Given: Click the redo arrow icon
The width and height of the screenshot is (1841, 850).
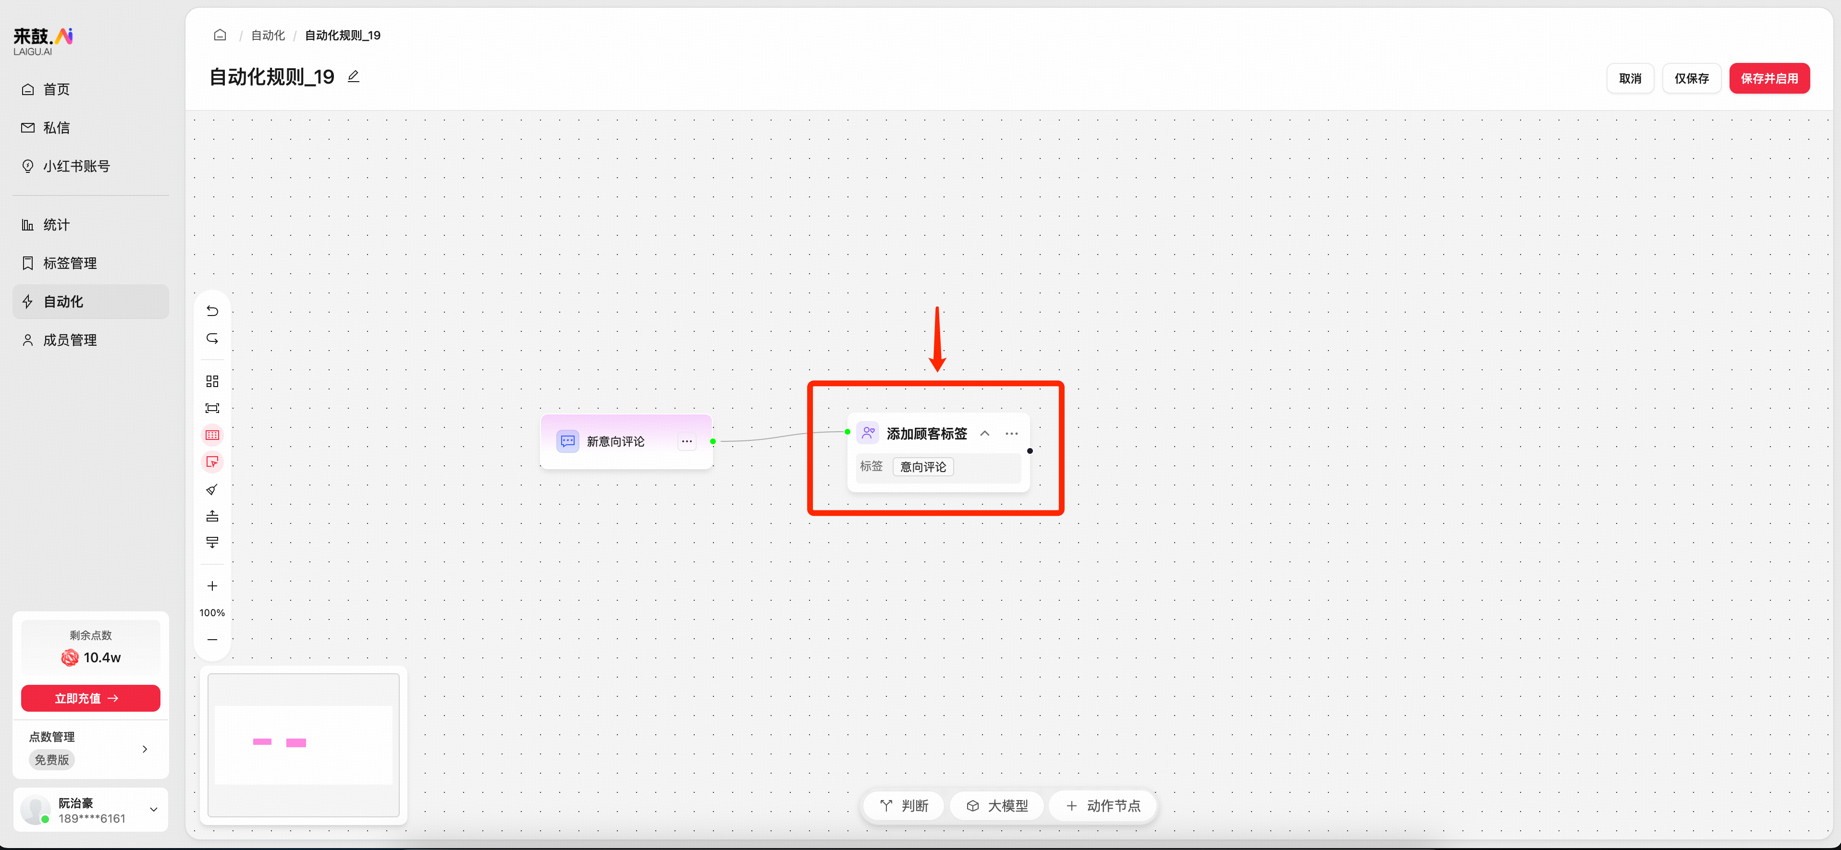Looking at the screenshot, I should 212,338.
